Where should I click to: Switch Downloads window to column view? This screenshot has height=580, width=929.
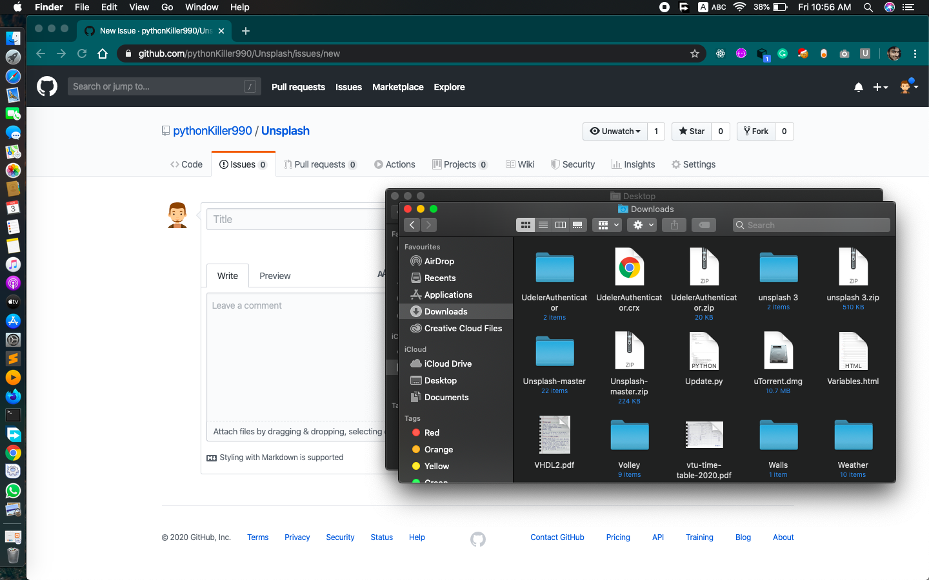[560, 224]
